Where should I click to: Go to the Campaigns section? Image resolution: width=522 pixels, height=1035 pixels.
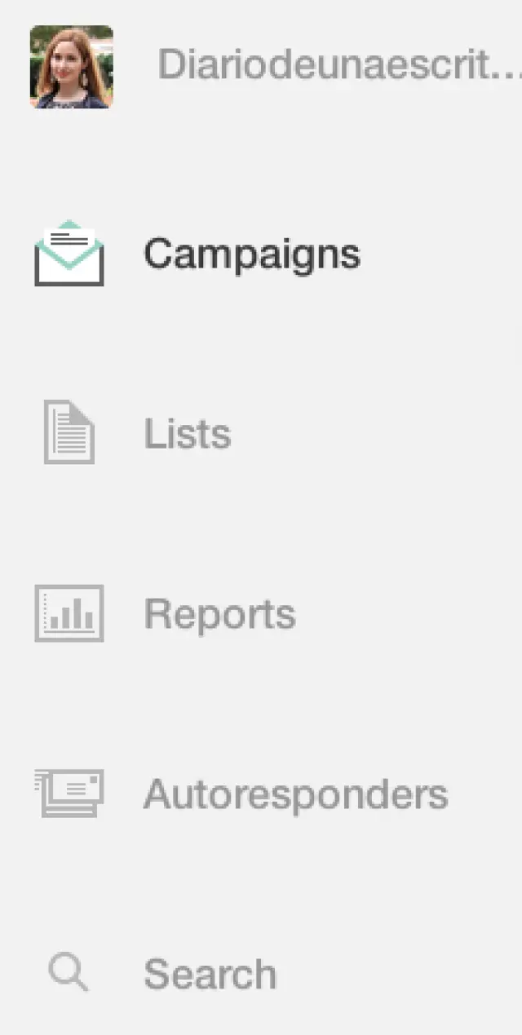(252, 254)
